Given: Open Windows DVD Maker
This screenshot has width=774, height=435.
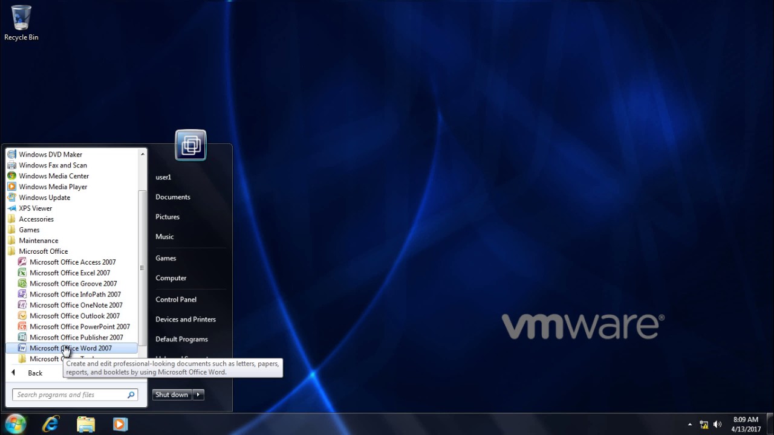Looking at the screenshot, I should point(71,154).
